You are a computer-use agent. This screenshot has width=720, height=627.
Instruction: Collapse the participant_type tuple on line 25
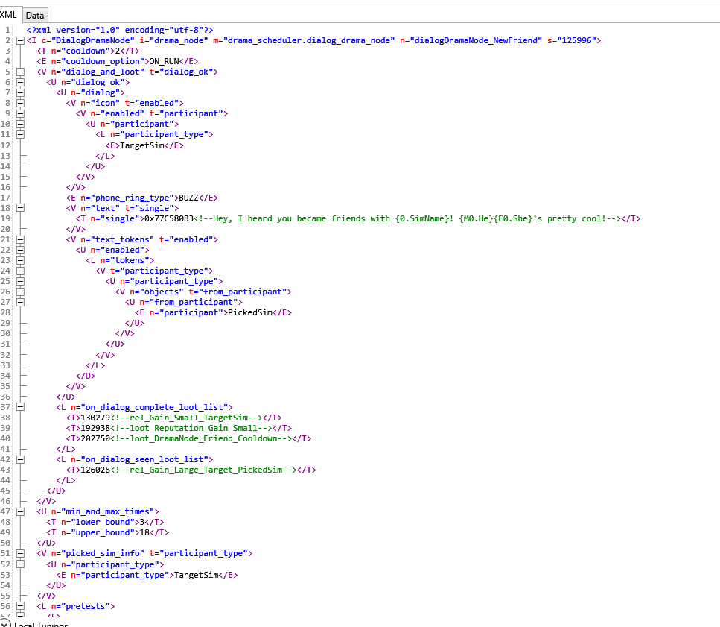click(x=20, y=281)
